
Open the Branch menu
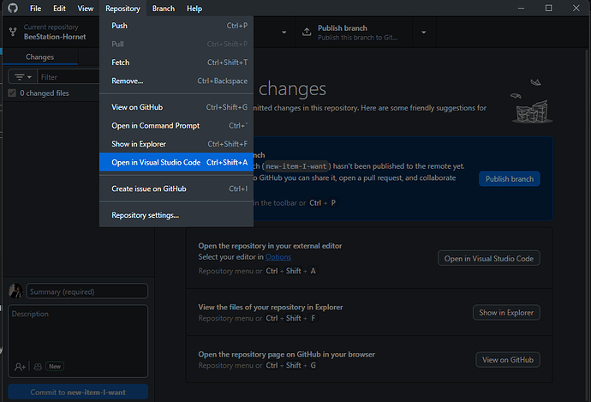(164, 9)
